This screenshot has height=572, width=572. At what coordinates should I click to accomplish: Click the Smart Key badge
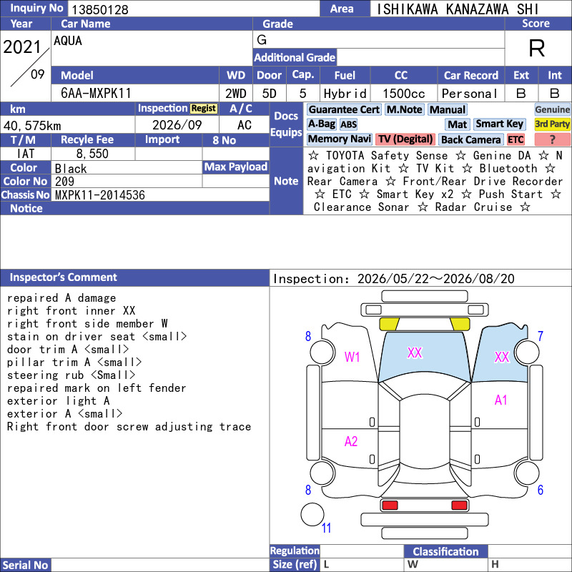(499, 124)
